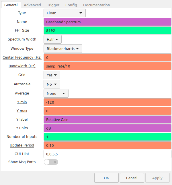Expand the Spectrum Width dropdown
The image size is (172, 185).
click(x=52, y=39)
